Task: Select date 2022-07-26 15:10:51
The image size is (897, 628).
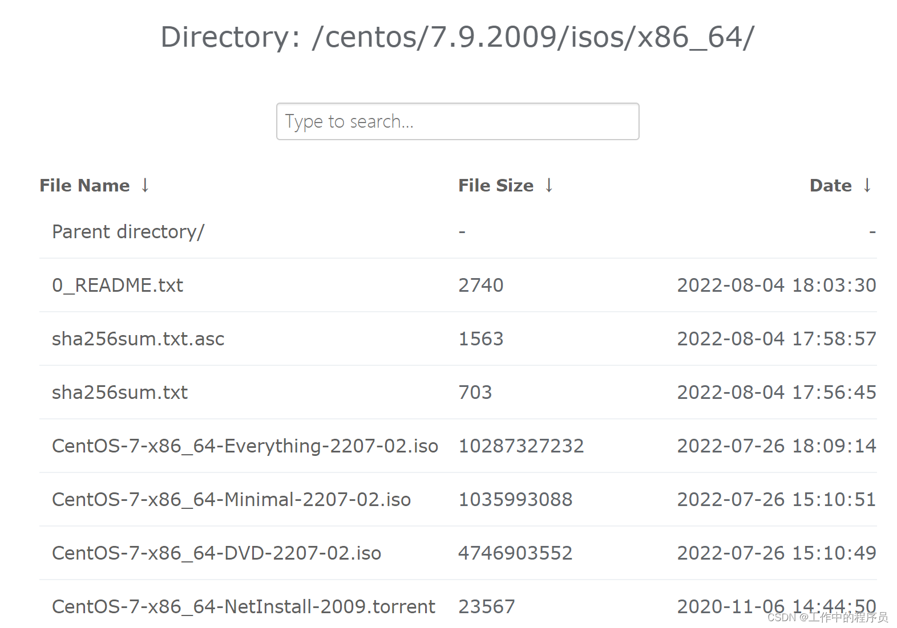Action: click(777, 500)
